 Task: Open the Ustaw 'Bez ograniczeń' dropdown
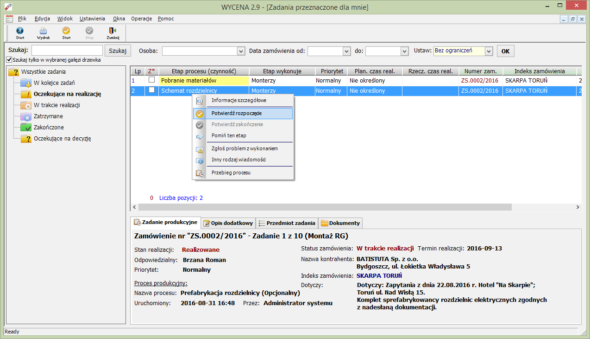tap(489, 51)
